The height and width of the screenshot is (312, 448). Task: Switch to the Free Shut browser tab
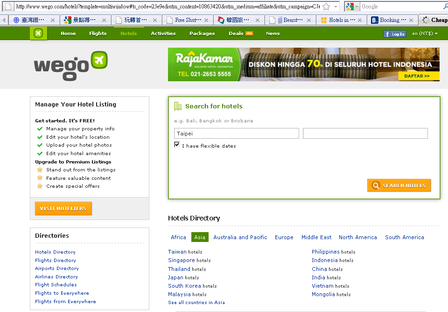tap(188, 20)
